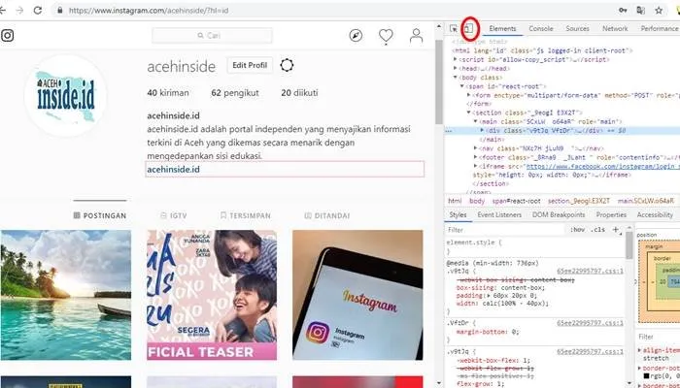Open activity feed heart icon
Screen dimensions: 680x388
(x=386, y=37)
